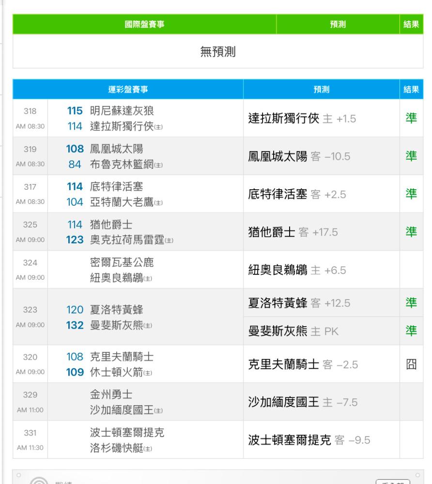Viewport: 432px width, 484px height.
Task: Click the blue table's 結果 header
Action: click(x=411, y=90)
